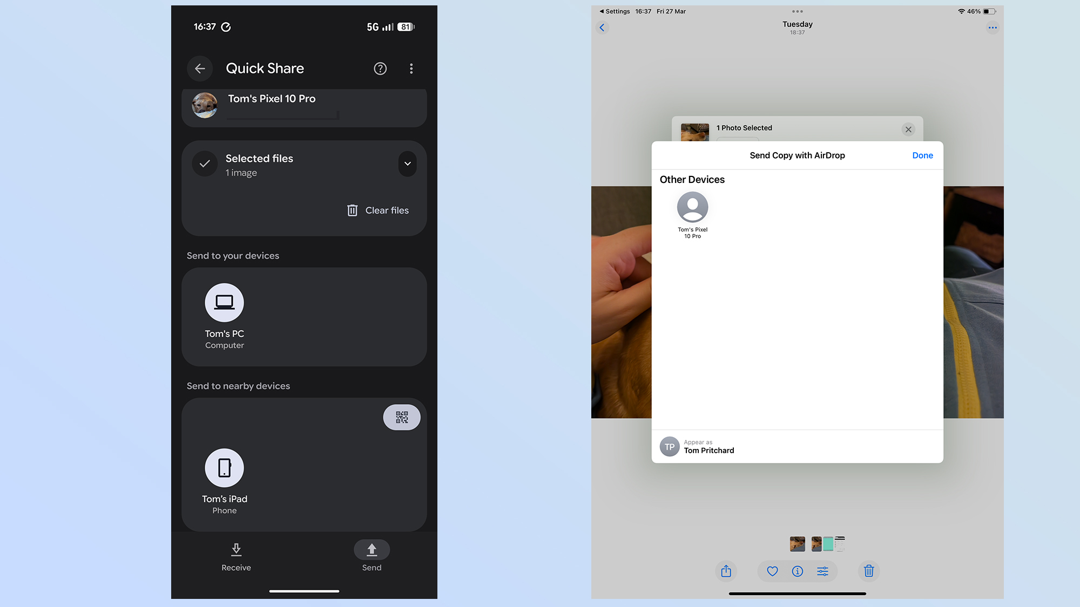
Task: Open the Quick Share help icon
Action: tap(380, 69)
